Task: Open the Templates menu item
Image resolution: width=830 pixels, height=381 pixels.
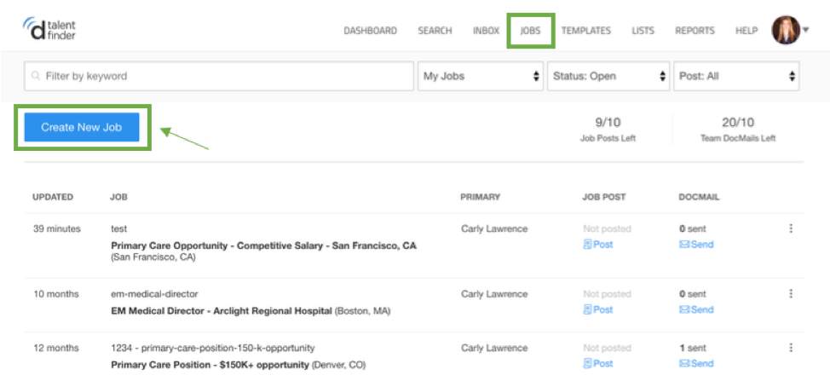Action: 586,31
